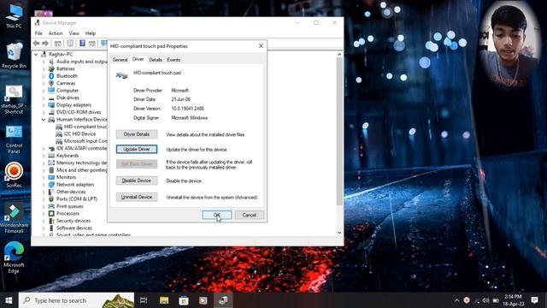Confirm the dialog with OK
Screen dimensions: 547x308
[216, 215]
